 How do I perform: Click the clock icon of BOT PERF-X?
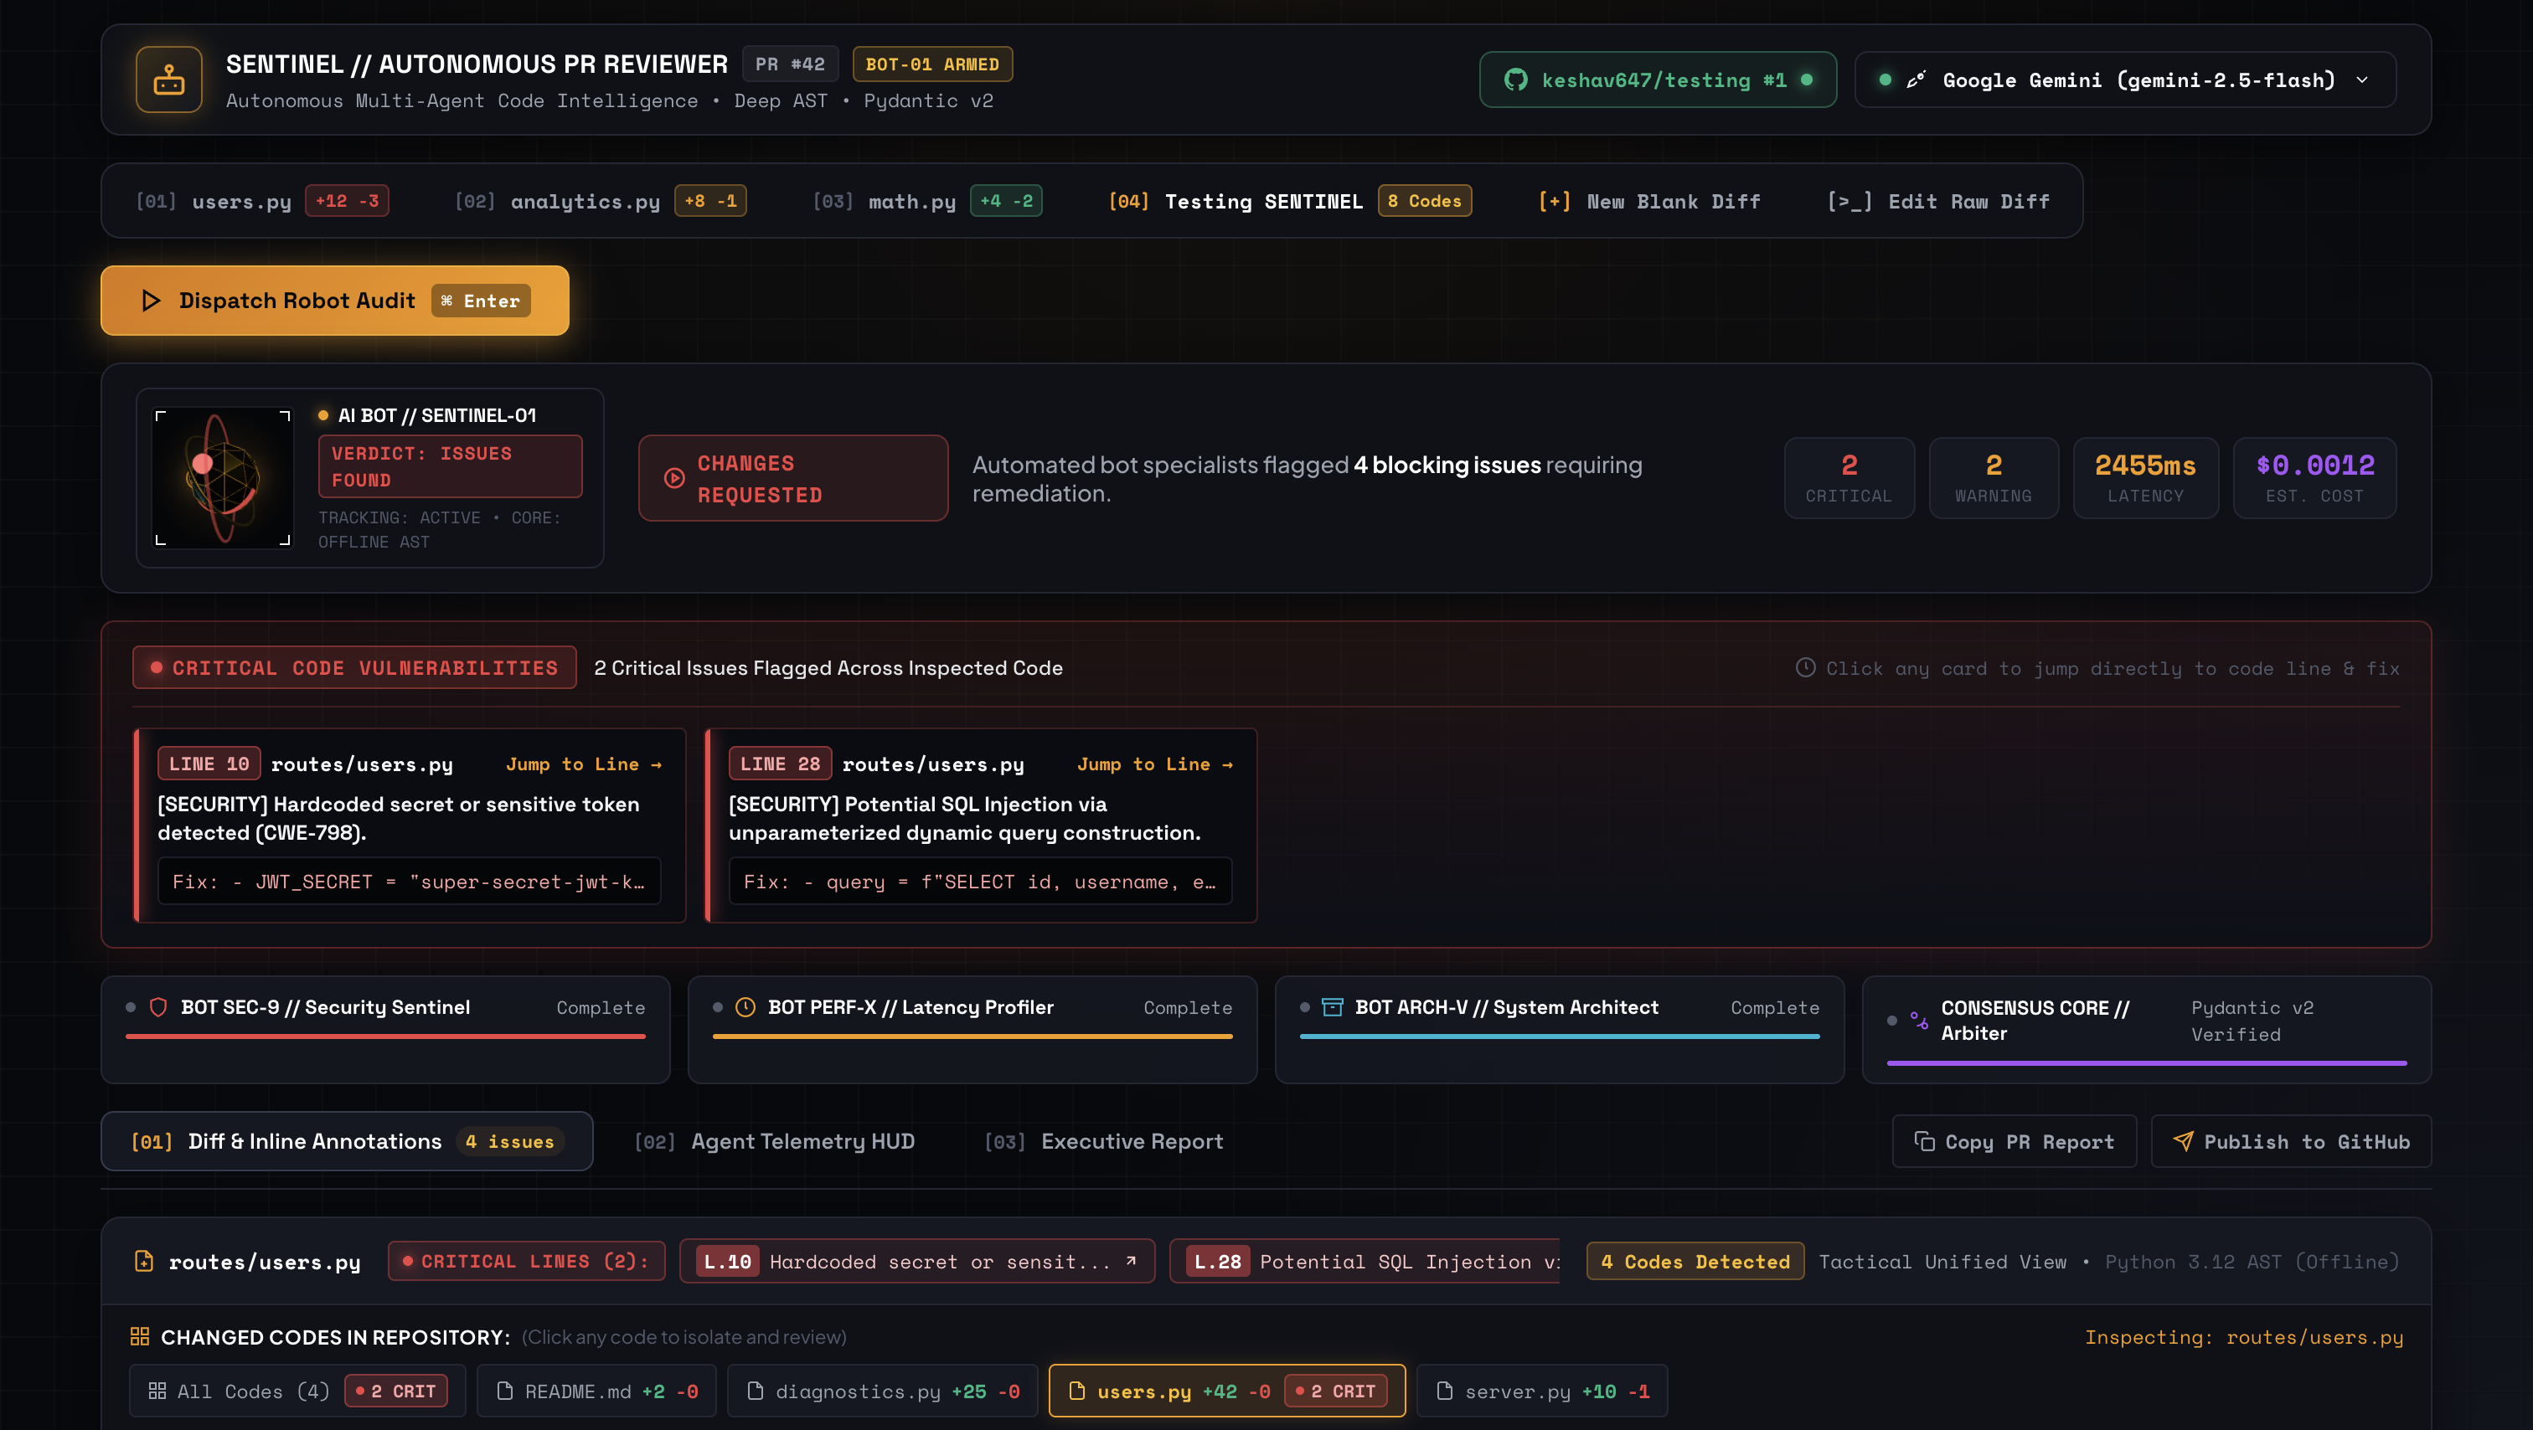pos(745,1007)
